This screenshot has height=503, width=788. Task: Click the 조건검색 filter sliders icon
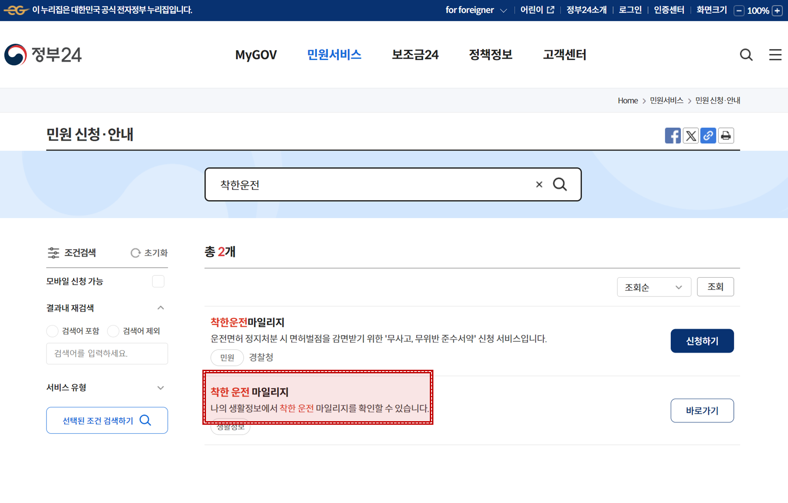coord(53,253)
